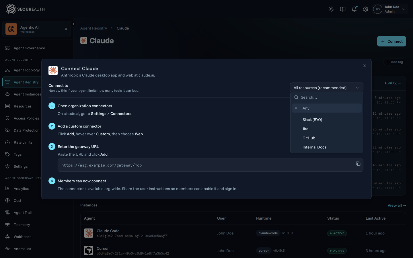This screenshot has height=258, width=413.
Task: Click Telemetry antenna icon
Action: (7, 224)
